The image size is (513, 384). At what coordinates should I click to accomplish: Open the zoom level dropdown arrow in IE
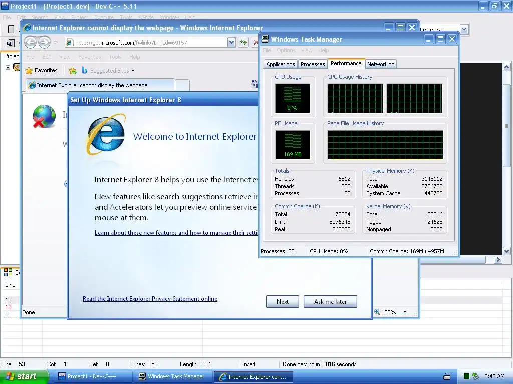click(x=405, y=312)
